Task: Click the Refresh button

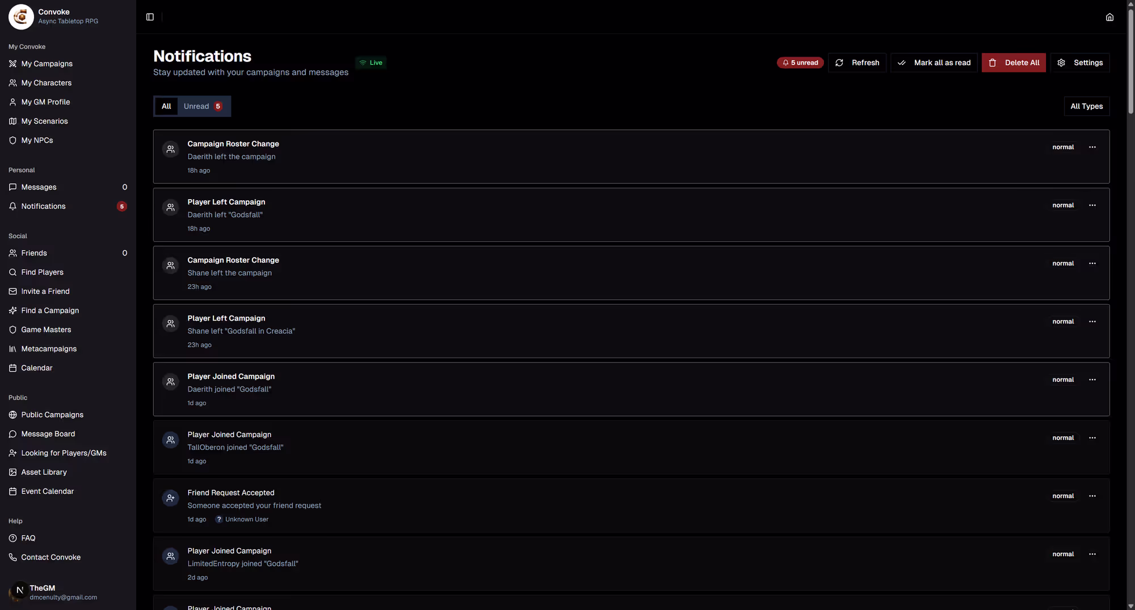Action: point(857,63)
